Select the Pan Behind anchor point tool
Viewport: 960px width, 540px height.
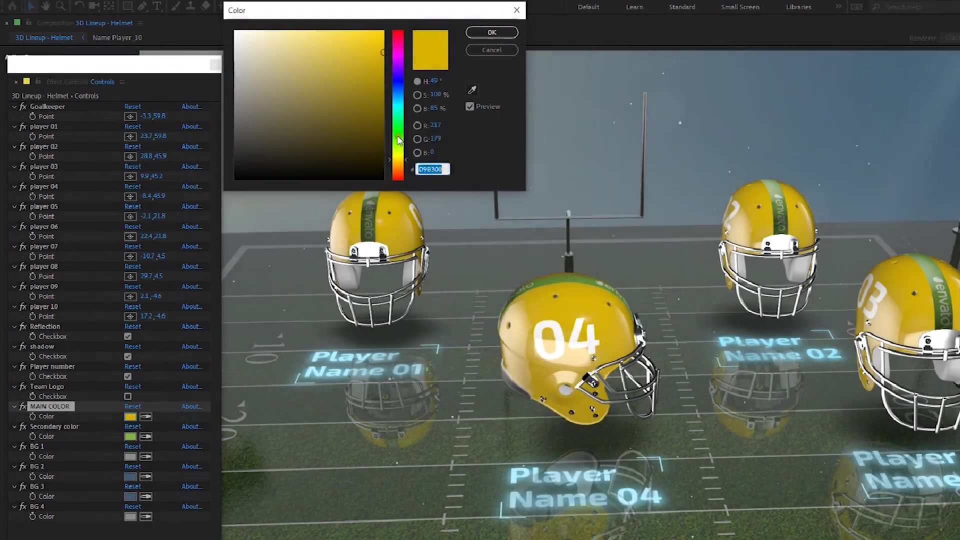[x=108, y=6]
